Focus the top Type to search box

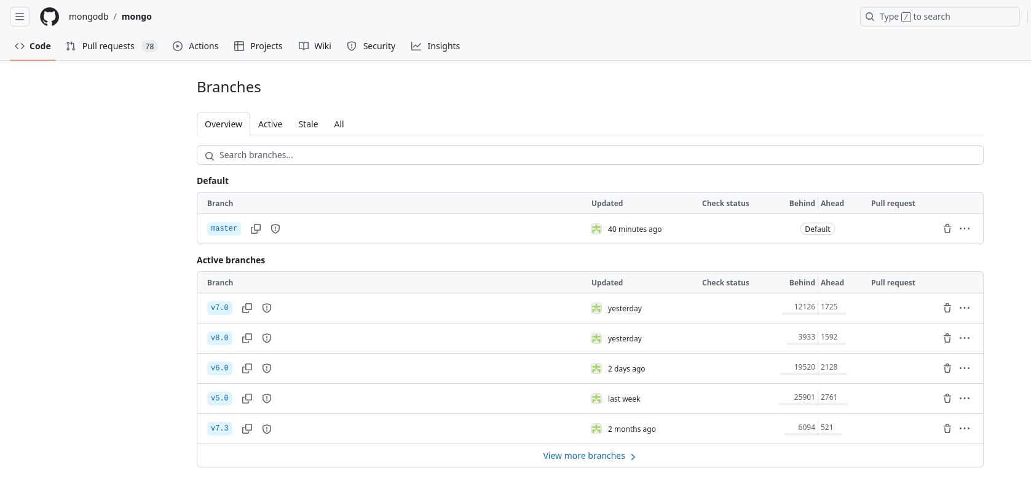pyautogui.click(x=939, y=17)
